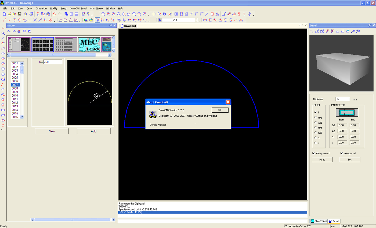Click the MEC Lantek macro thumbnail

point(89,45)
